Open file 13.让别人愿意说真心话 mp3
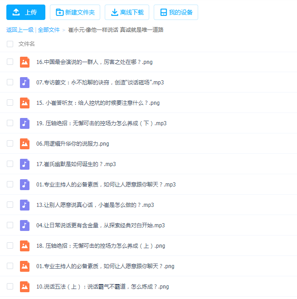 click(x=95, y=205)
